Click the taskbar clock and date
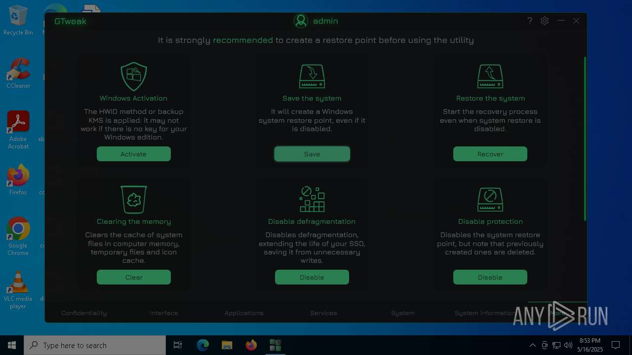632x355 pixels. click(590, 345)
